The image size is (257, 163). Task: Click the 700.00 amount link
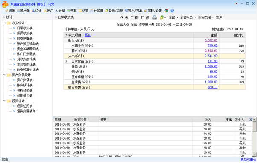[x=213, y=46]
